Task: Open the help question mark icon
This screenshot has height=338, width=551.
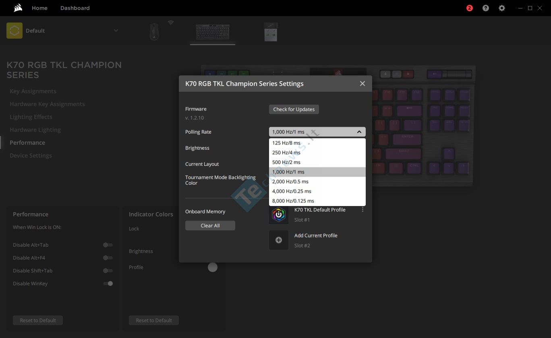Action: point(486,8)
